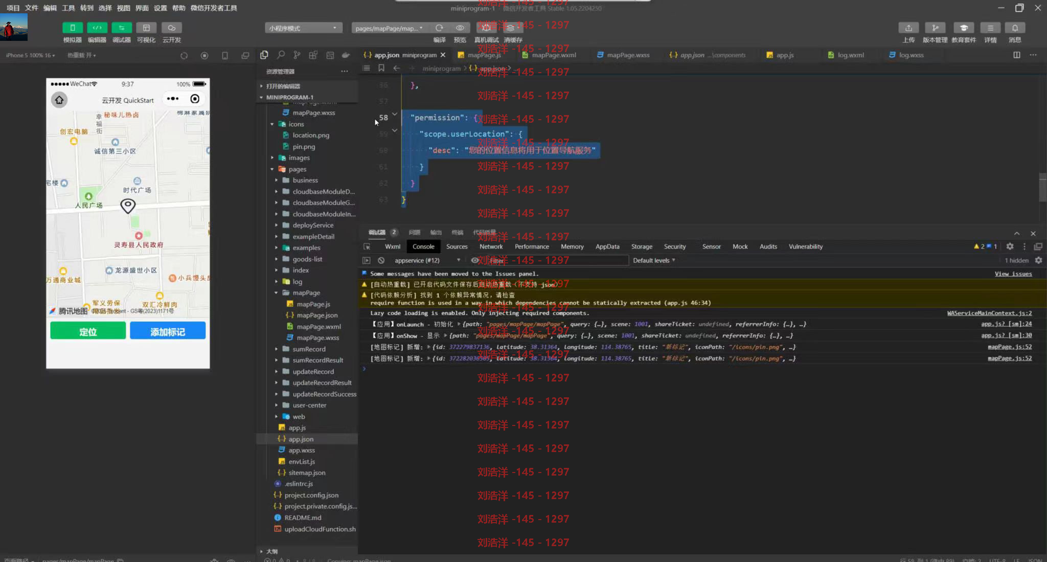Click the Compile refresh icon
This screenshot has width=1047, height=562.
tap(439, 28)
